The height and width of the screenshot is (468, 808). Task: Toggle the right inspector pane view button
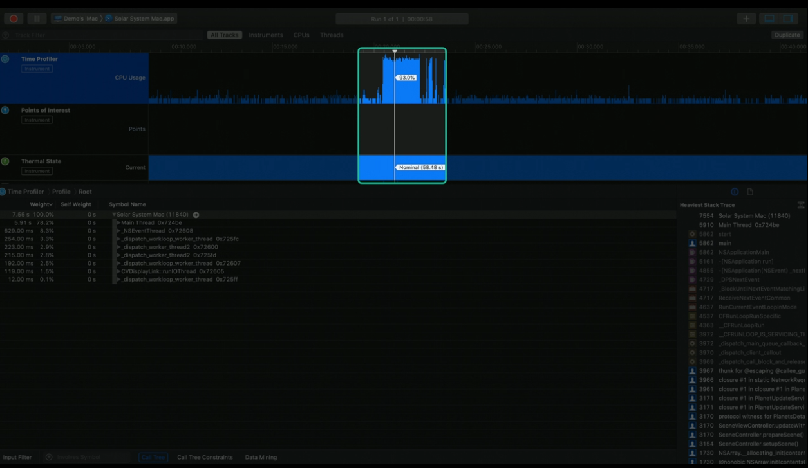coord(787,19)
